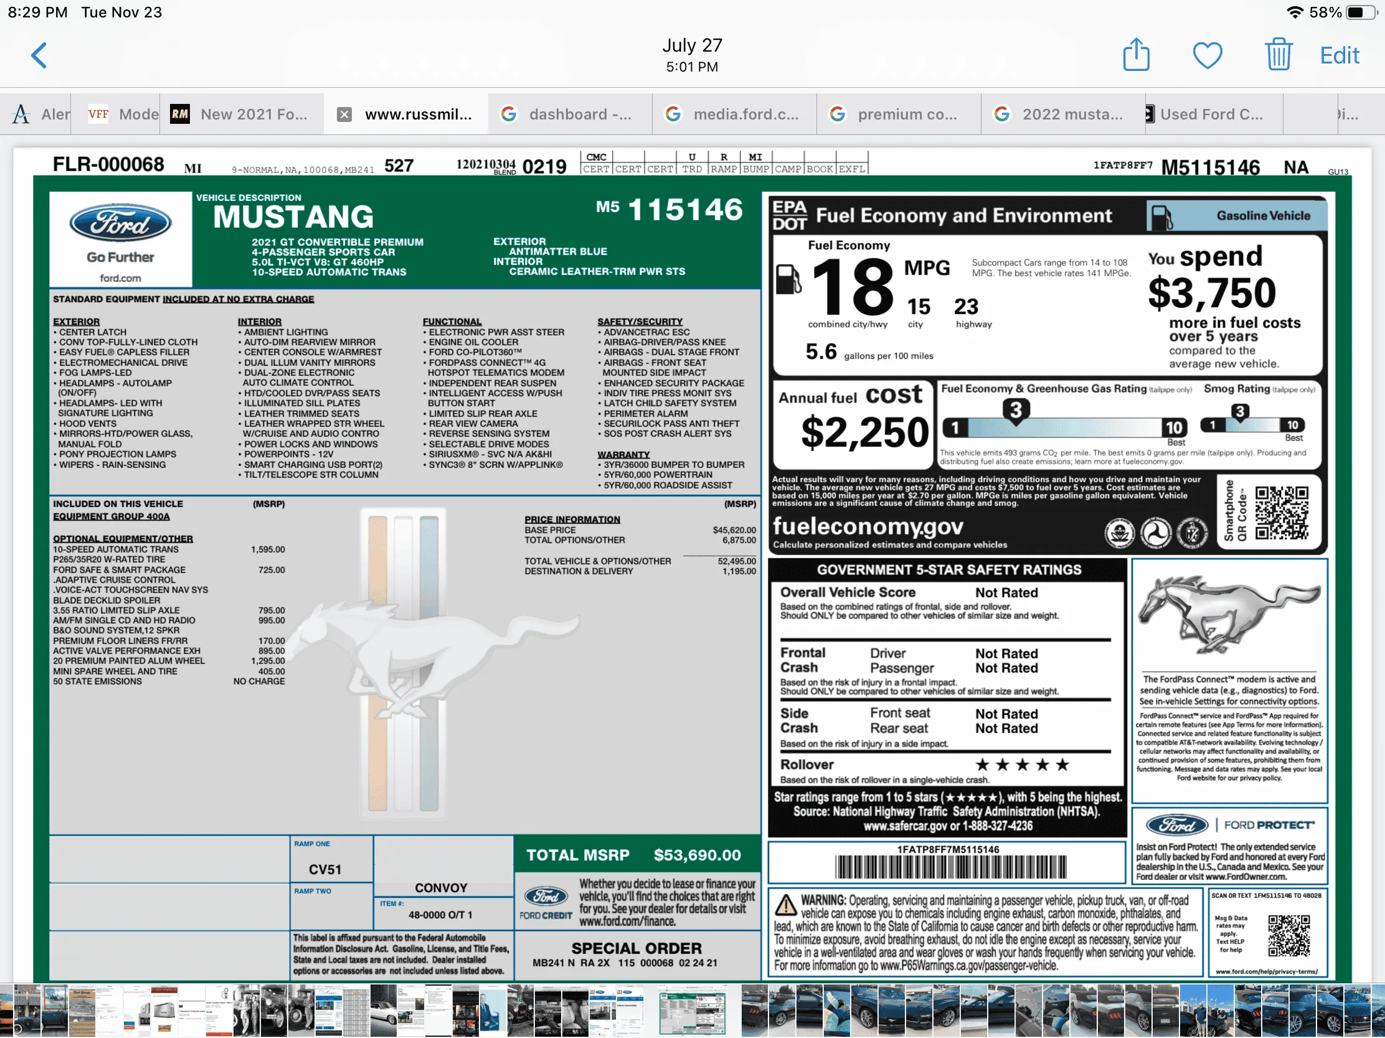Screen dimensions: 1385x1038
Task: Tap the "EQUIPMENT GROUP 400A" heading
Action: tap(111, 516)
